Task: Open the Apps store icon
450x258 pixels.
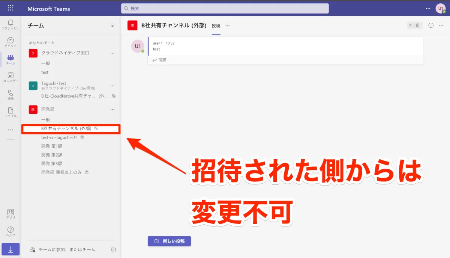Action: point(10,214)
